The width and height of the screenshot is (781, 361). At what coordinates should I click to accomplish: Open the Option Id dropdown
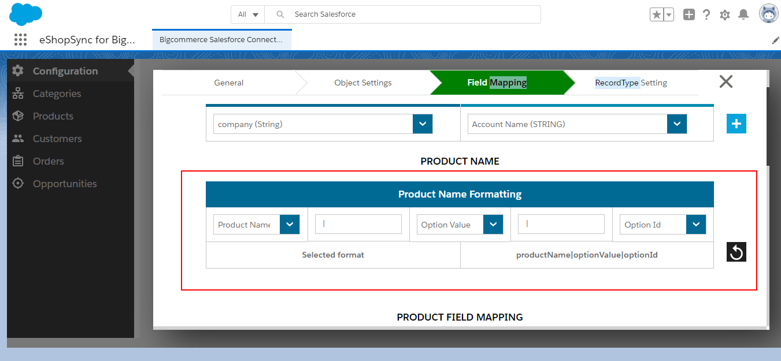click(695, 225)
